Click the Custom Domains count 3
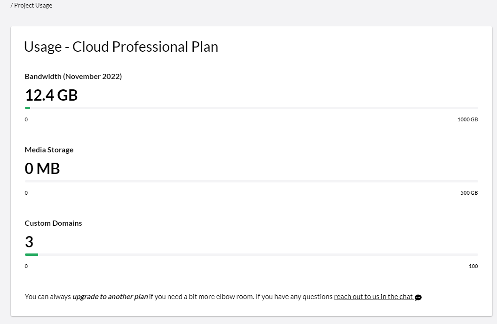The height and width of the screenshot is (324, 497). click(29, 242)
